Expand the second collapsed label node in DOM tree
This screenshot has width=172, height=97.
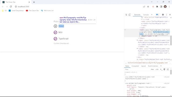pyautogui.click(x=137, y=48)
